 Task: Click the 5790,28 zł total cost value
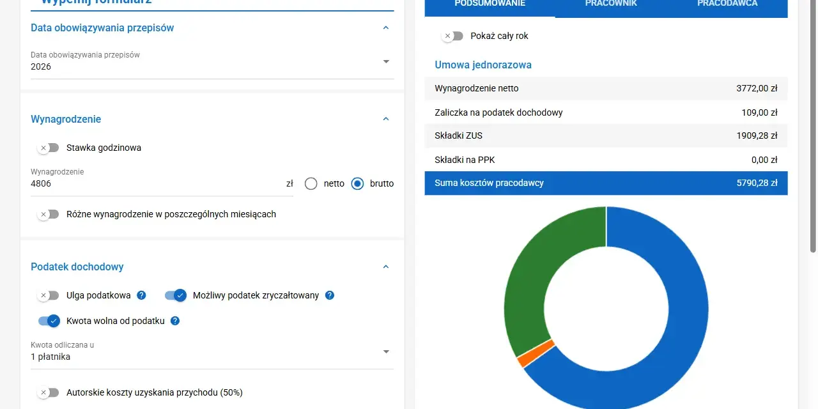[757, 183]
